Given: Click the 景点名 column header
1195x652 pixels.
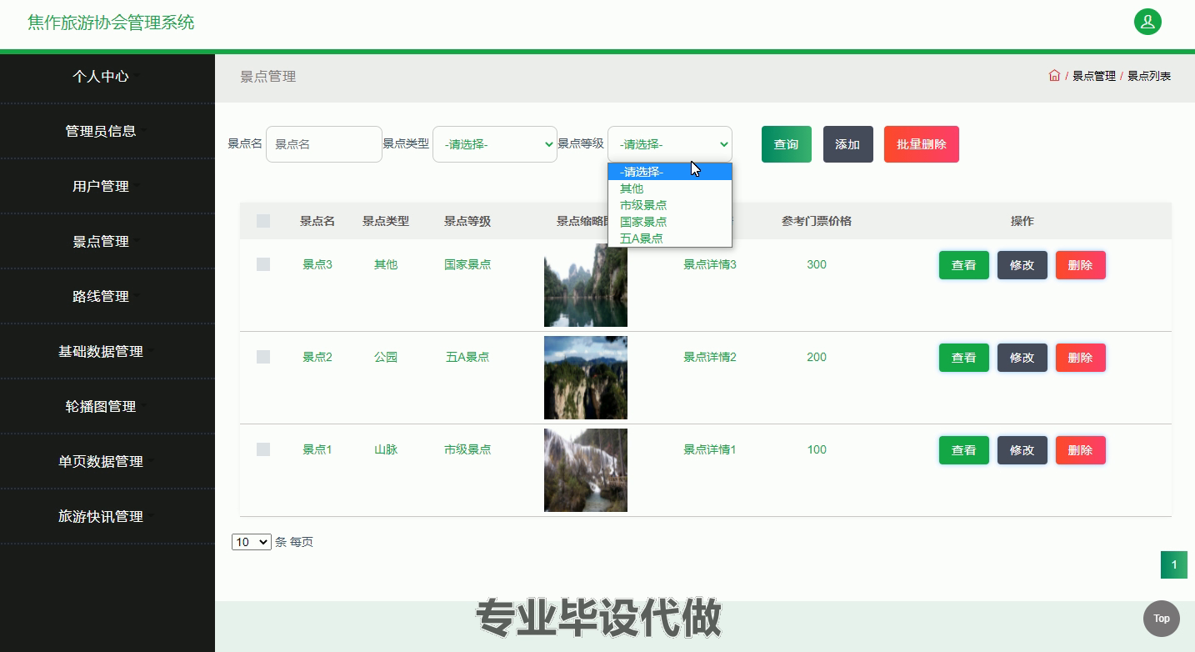Looking at the screenshot, I should pyautogui.click(x=317, y=221).
